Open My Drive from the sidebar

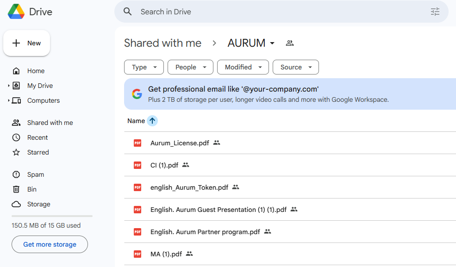[x=40, y=86]
